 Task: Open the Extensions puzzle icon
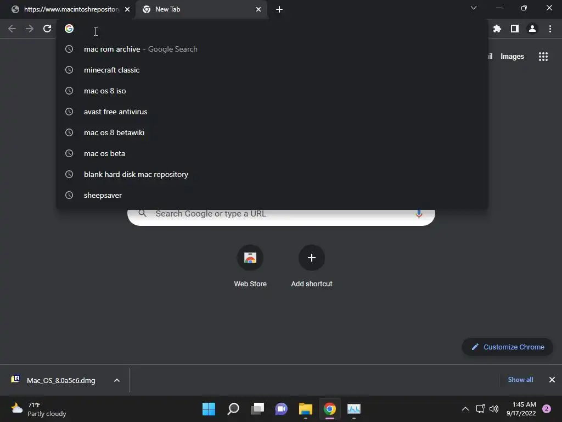tap(497, 29)
